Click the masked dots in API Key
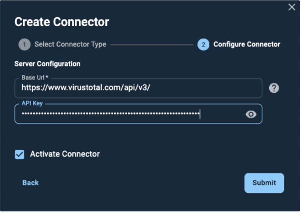Screen dimensions: 301x213 click(111, 114)
